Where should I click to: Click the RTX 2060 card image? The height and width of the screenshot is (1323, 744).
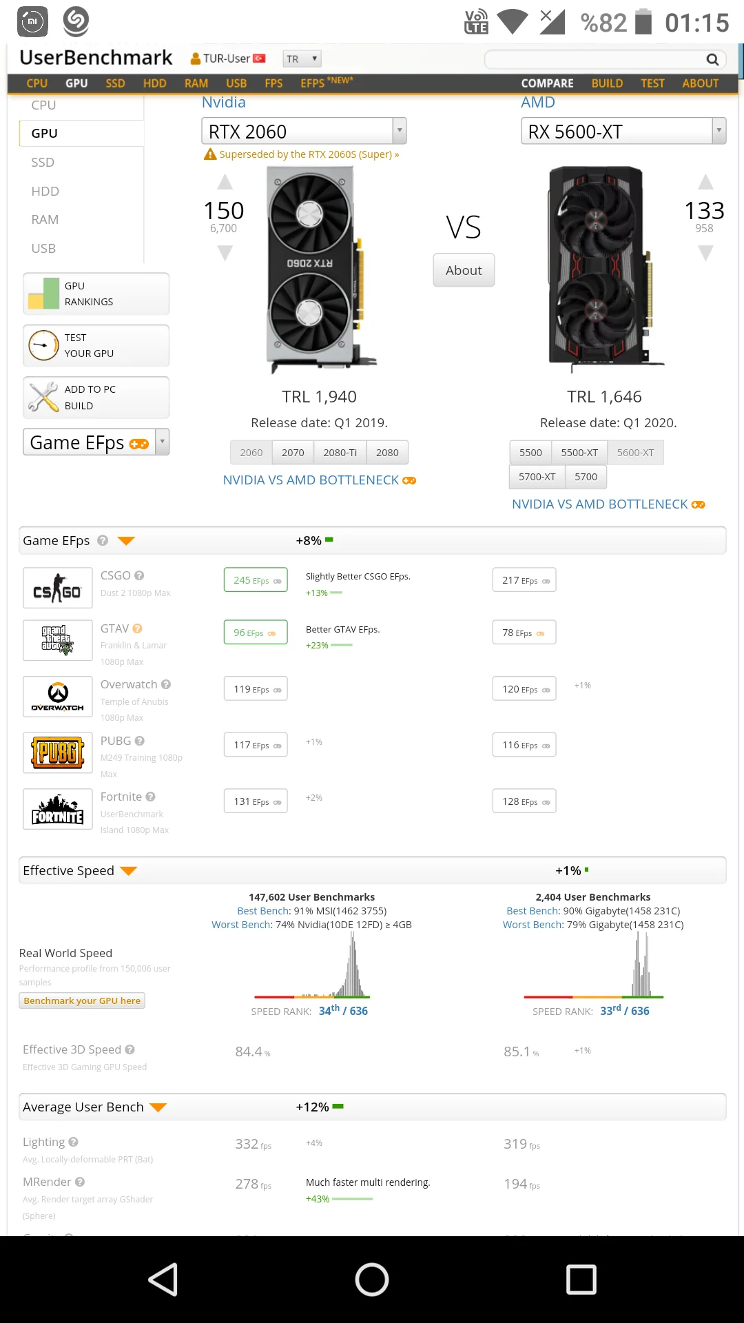click(320, 269)
